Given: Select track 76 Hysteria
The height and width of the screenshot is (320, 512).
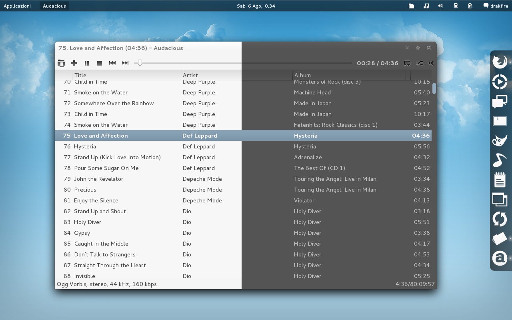Looking at the screenshot, I should tap(243, 146).
